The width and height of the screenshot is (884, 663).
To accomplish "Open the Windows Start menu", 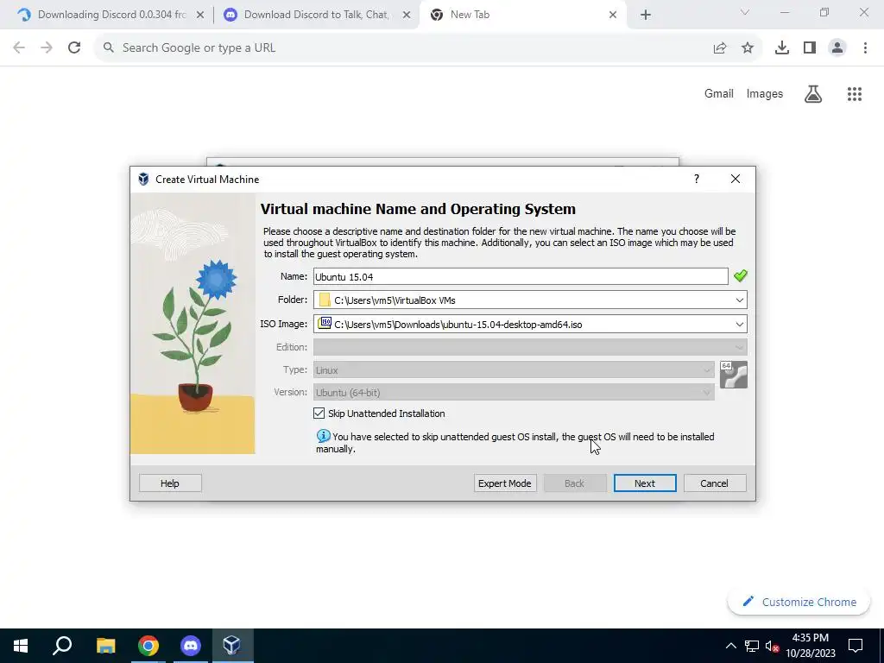I will tap(21, 646).
